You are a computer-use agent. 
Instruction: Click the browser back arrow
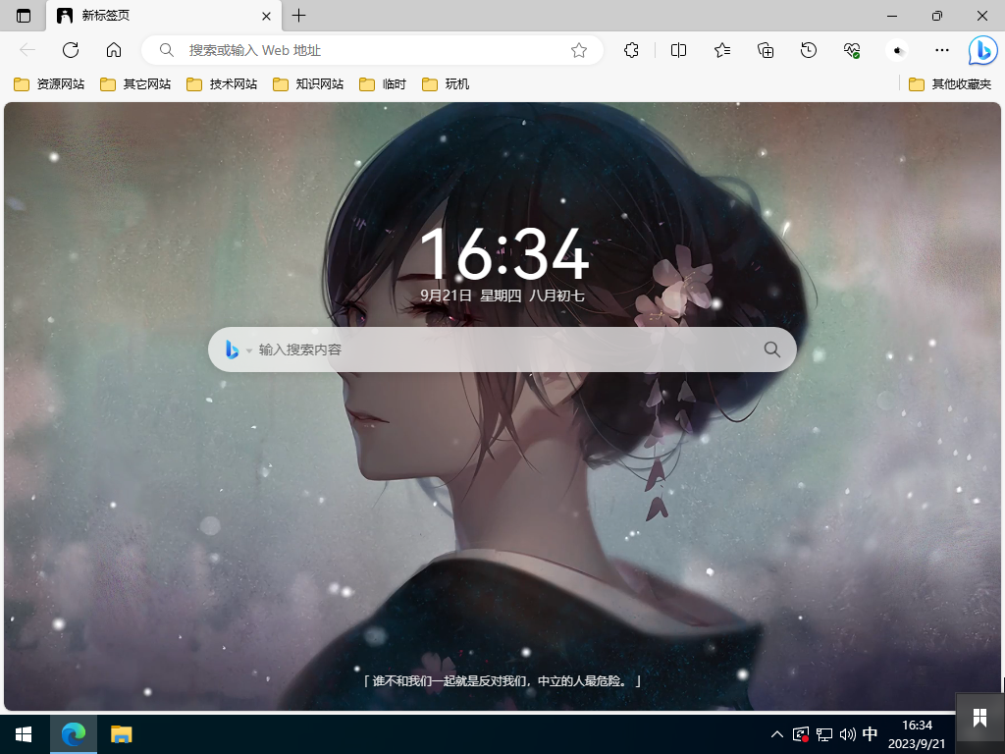pyautogui.click(x=27, y=50)
